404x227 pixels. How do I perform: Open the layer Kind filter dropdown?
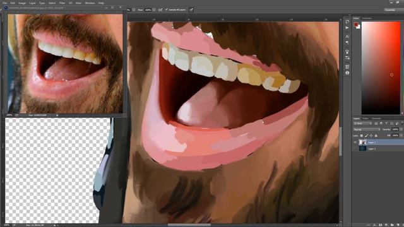pyautogui.click(x=362, y=124)
